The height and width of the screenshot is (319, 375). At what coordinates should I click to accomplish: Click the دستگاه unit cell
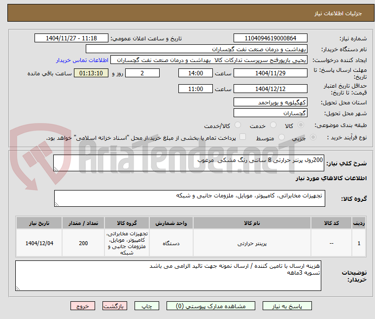(x=171, y=243)
